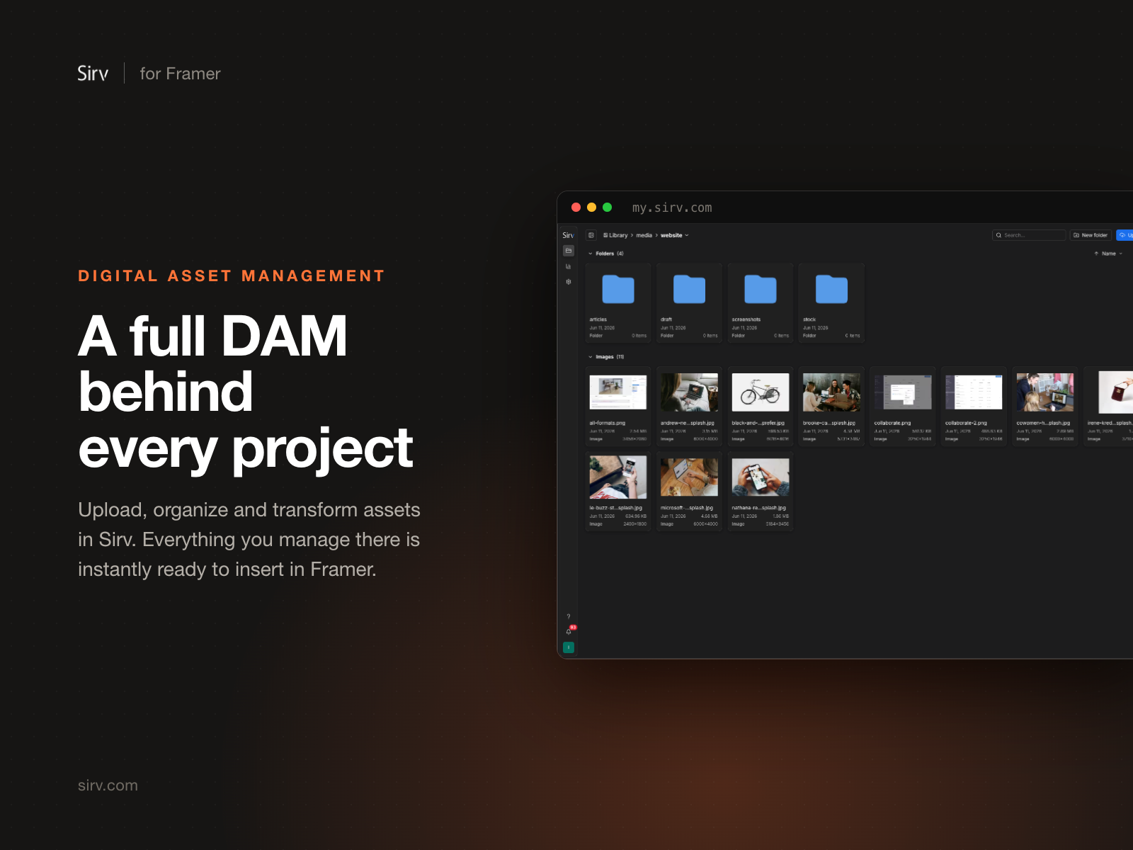Screen dimensions: 1133x850
Task: Open the screenshots folder
Action: pyautogui.click(x=761, y=303)
